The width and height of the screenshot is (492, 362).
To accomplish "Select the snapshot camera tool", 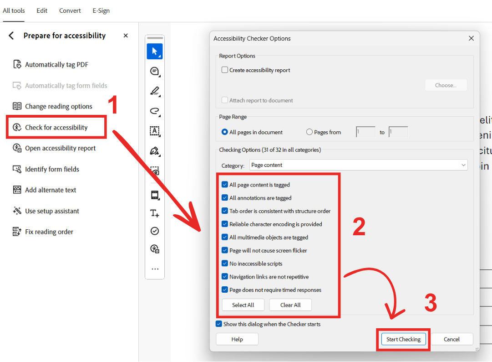I will point(155,171).
